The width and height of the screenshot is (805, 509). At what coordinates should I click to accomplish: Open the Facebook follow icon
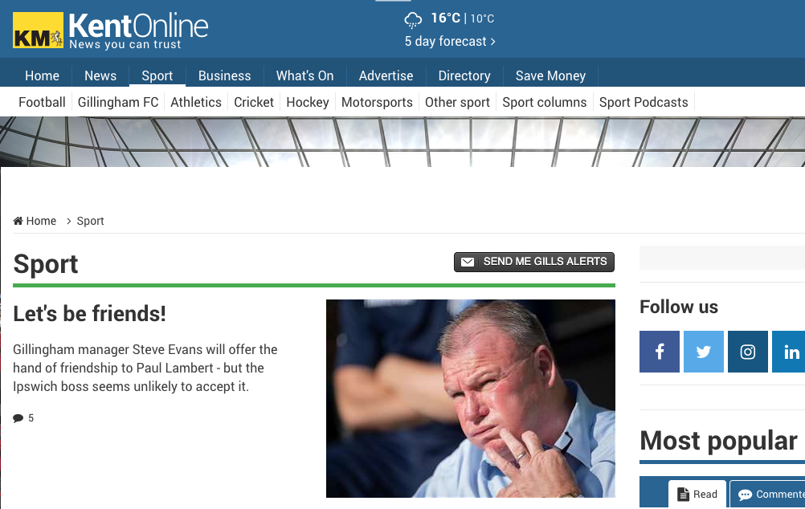660,352
